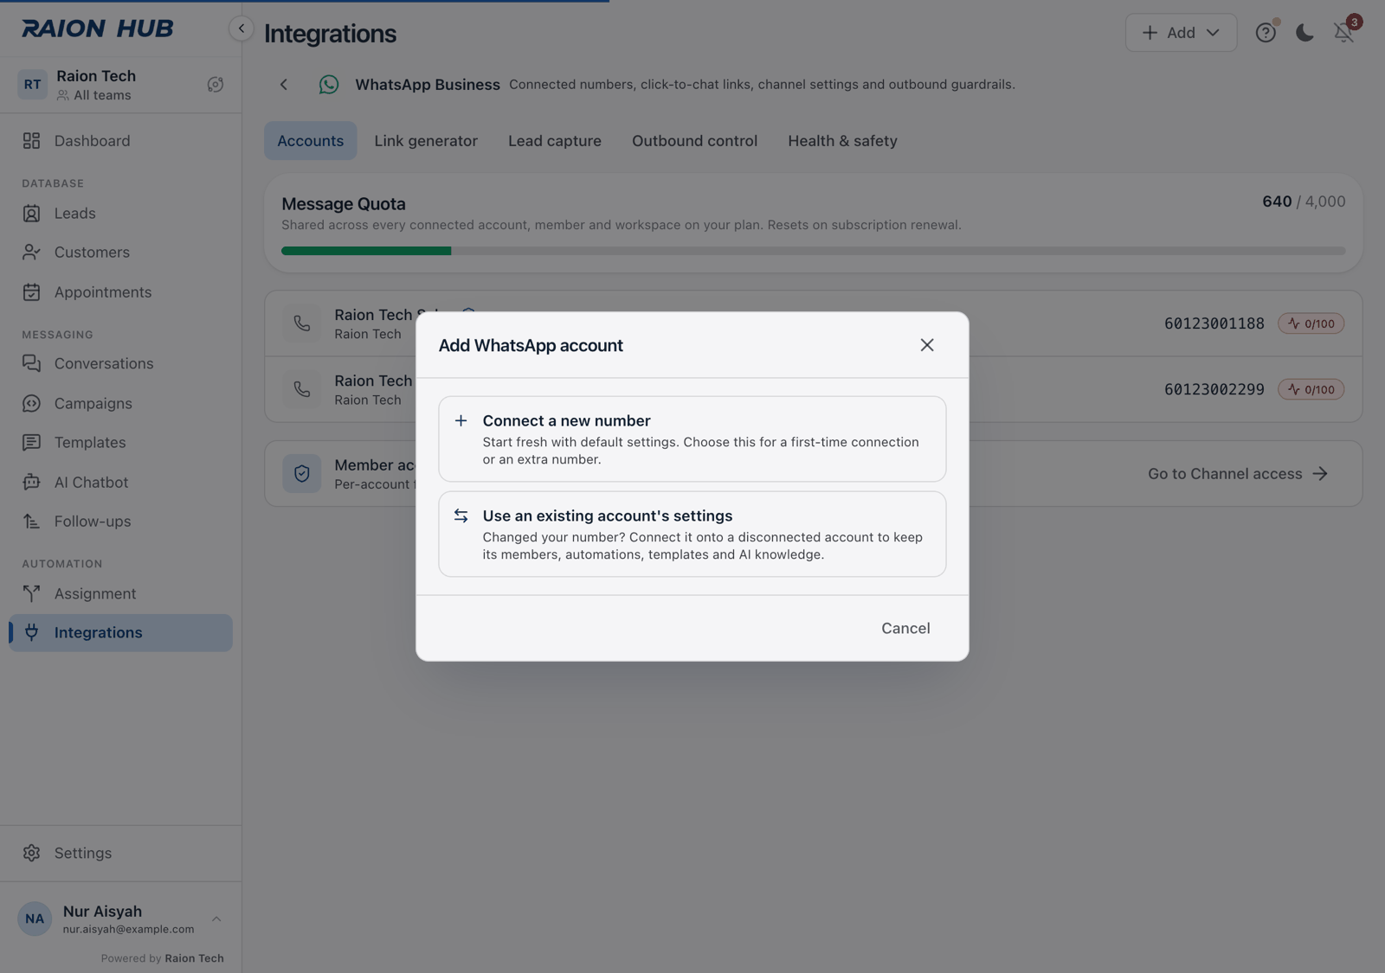Click the WhatsApp logo icon
Image resolution: width=1385 pixels, height=973 pixels.
coord(329,84)
